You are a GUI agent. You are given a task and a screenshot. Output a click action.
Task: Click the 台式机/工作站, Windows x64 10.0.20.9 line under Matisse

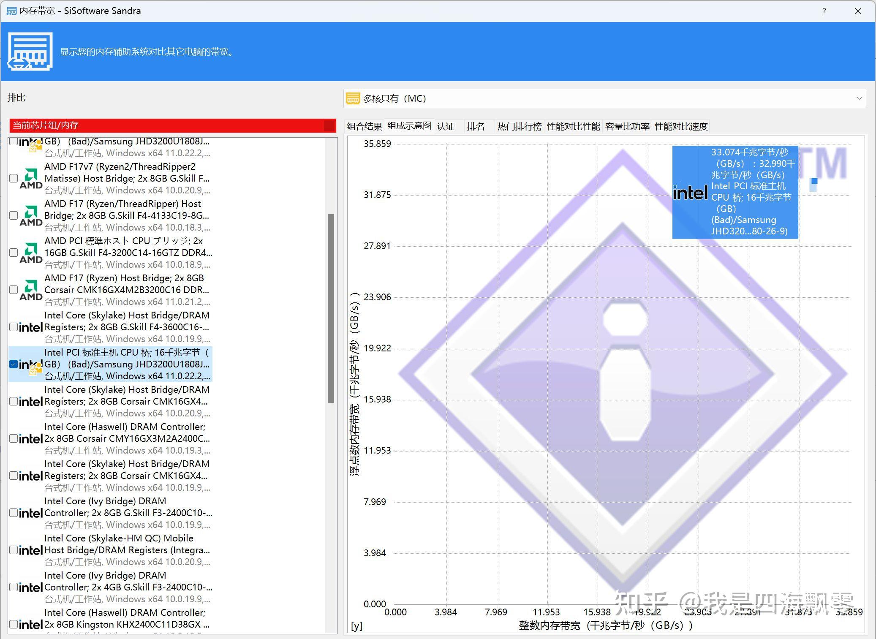(x=127, y=190)
